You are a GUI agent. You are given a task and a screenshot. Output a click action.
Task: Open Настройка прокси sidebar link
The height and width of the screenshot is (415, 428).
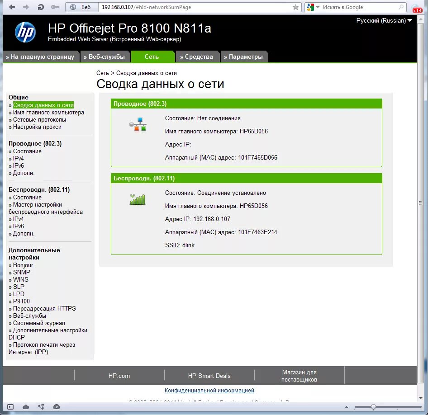pyautogui.click(x=38, y=127)
